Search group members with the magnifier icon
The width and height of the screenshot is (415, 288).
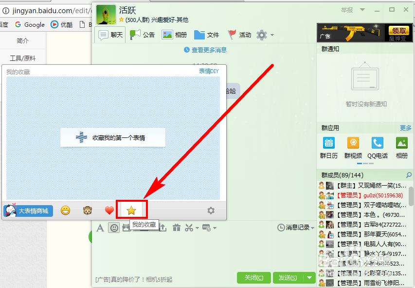(x=410, y=174)
